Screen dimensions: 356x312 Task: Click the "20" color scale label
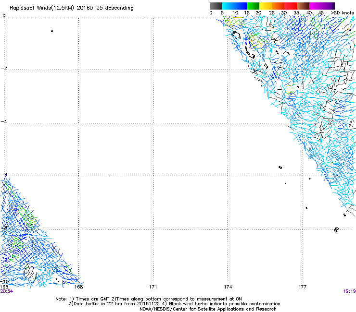coord(258,12)
